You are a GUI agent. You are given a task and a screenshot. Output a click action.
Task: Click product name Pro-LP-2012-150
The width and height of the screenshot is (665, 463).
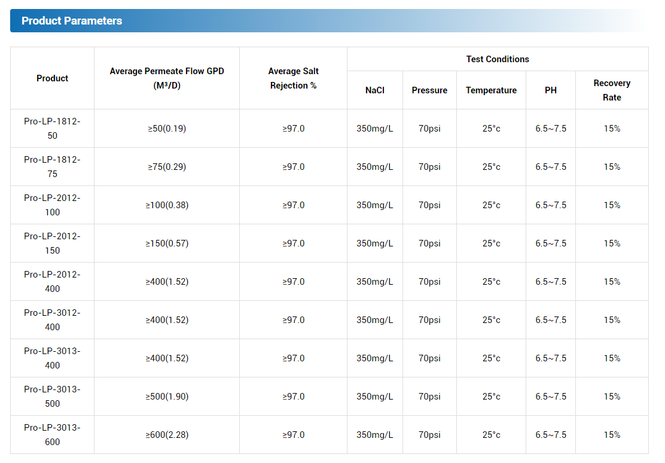(52, 243)
